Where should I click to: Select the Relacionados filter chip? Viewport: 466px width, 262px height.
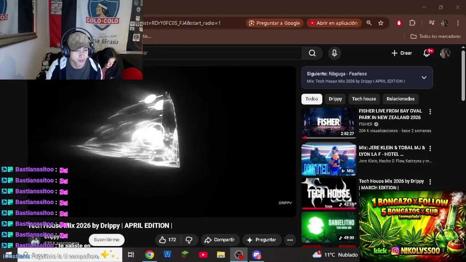pyautogui.click(x=400, y=99)
